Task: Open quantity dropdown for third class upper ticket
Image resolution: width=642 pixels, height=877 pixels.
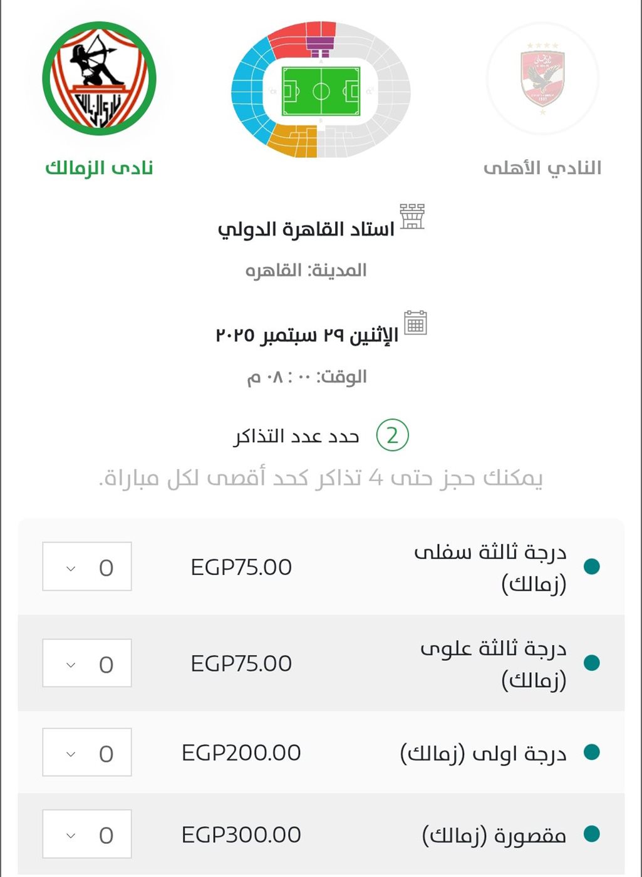Action: coord(87,663)
